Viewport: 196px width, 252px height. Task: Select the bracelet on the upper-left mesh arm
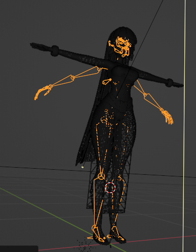tap(55, 51)
